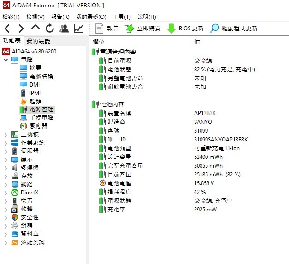Switch to the 功能表 tab
The height and width of the screenshot is (264, 289).
click(x=12, y=41)
